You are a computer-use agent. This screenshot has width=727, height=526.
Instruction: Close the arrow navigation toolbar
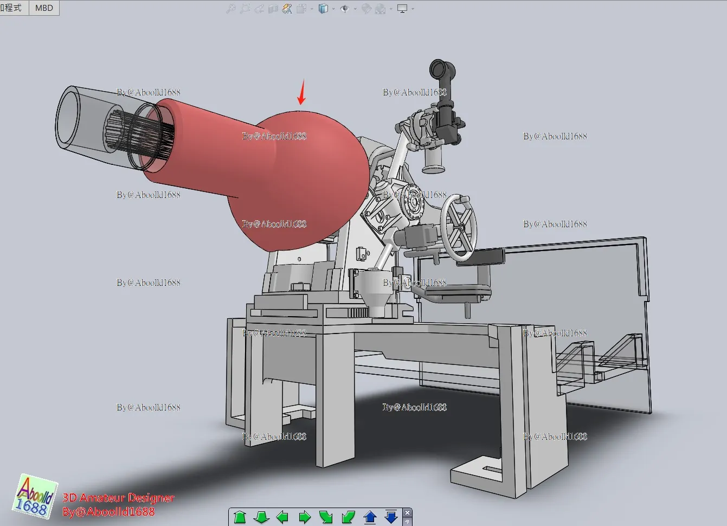(408, 512)
